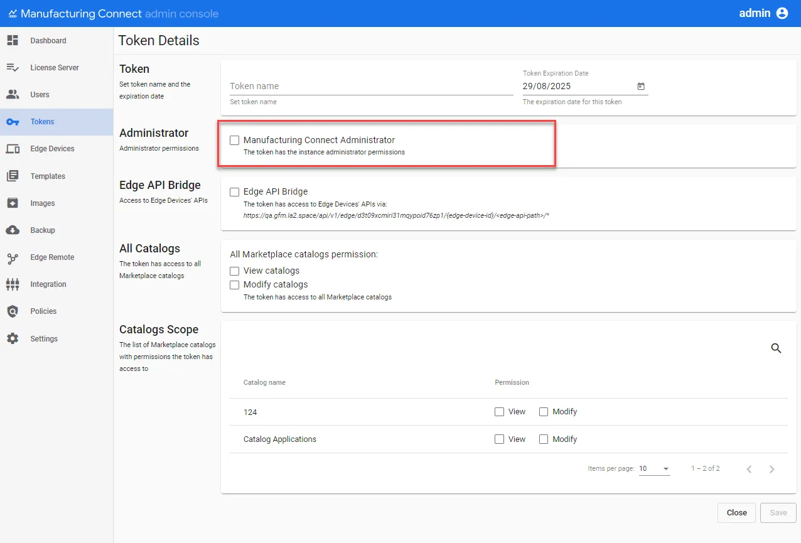
Task: Click the Edge Remote nodes icon
Action: [x=13, y=257]
